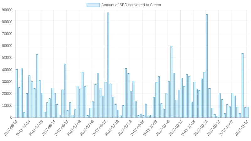Click the y-axis label 90000

click(x=7, y=10)
